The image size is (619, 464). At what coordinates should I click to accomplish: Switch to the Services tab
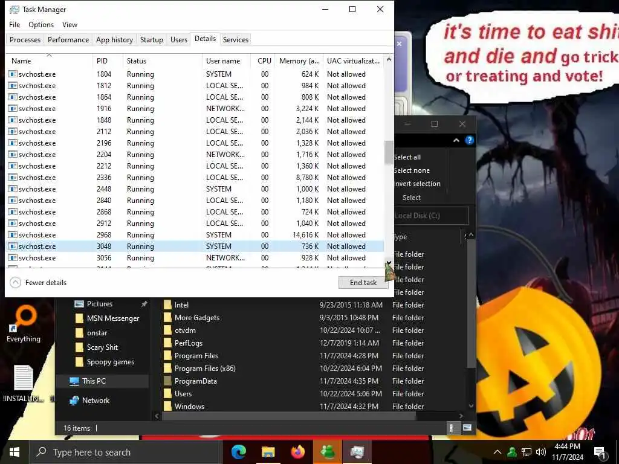coord(236,39)
